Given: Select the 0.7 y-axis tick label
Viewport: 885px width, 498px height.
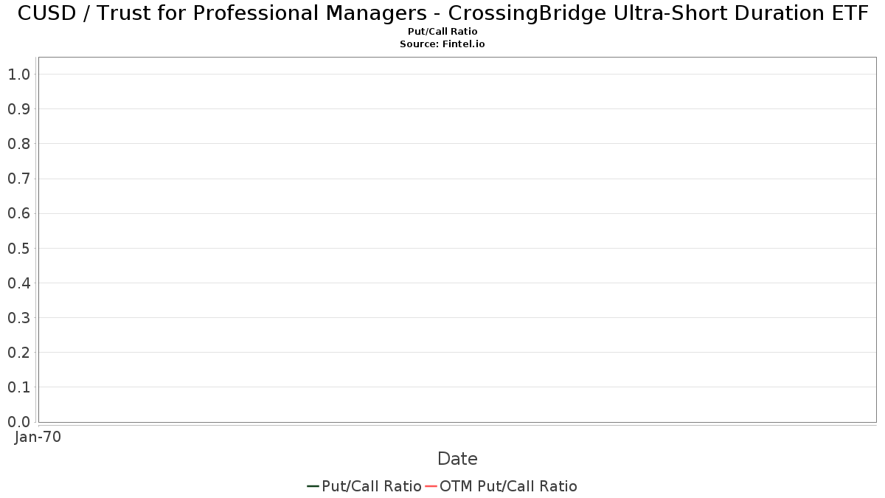Looking at the screenshot, I should [x=18, y=179].
